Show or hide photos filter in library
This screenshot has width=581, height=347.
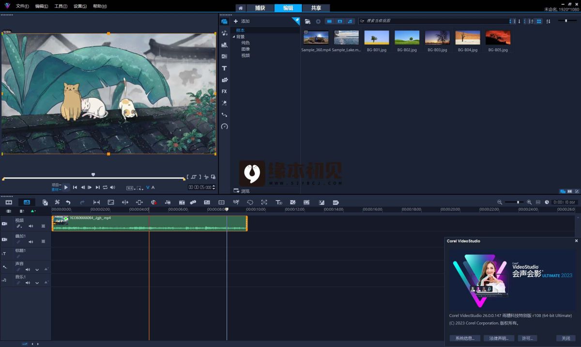[x=339, y=21]
